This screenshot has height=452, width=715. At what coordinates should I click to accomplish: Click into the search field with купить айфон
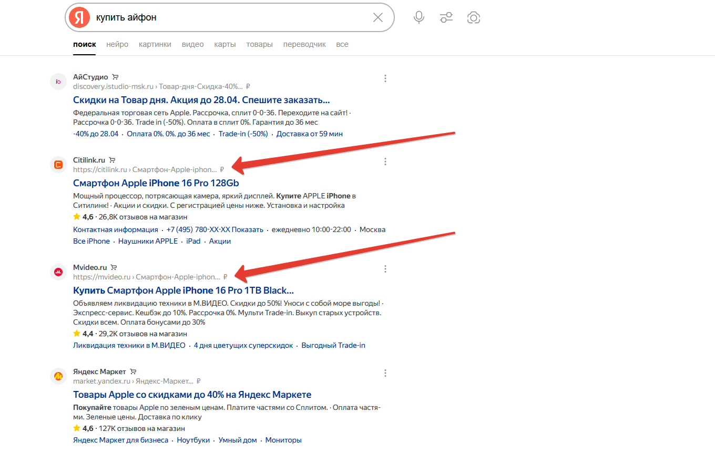point(229,17)
